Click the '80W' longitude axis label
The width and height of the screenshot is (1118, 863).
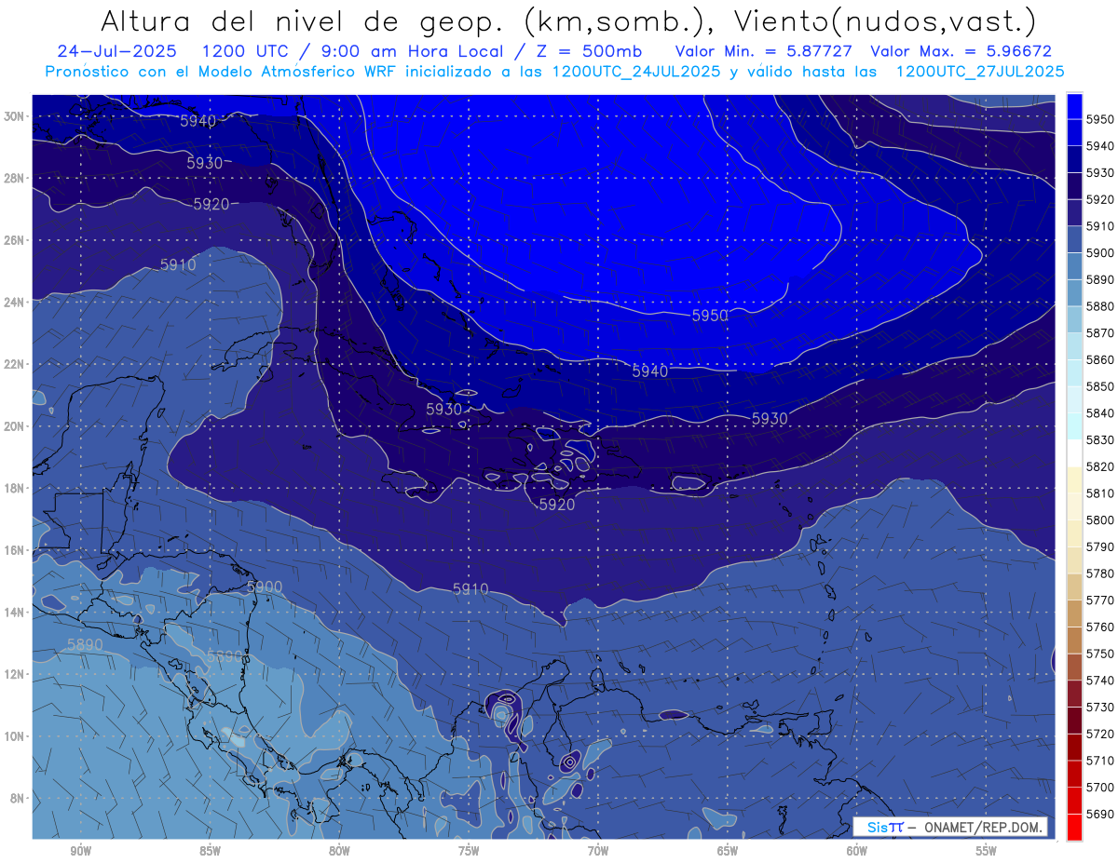click(x=339, y=851)
